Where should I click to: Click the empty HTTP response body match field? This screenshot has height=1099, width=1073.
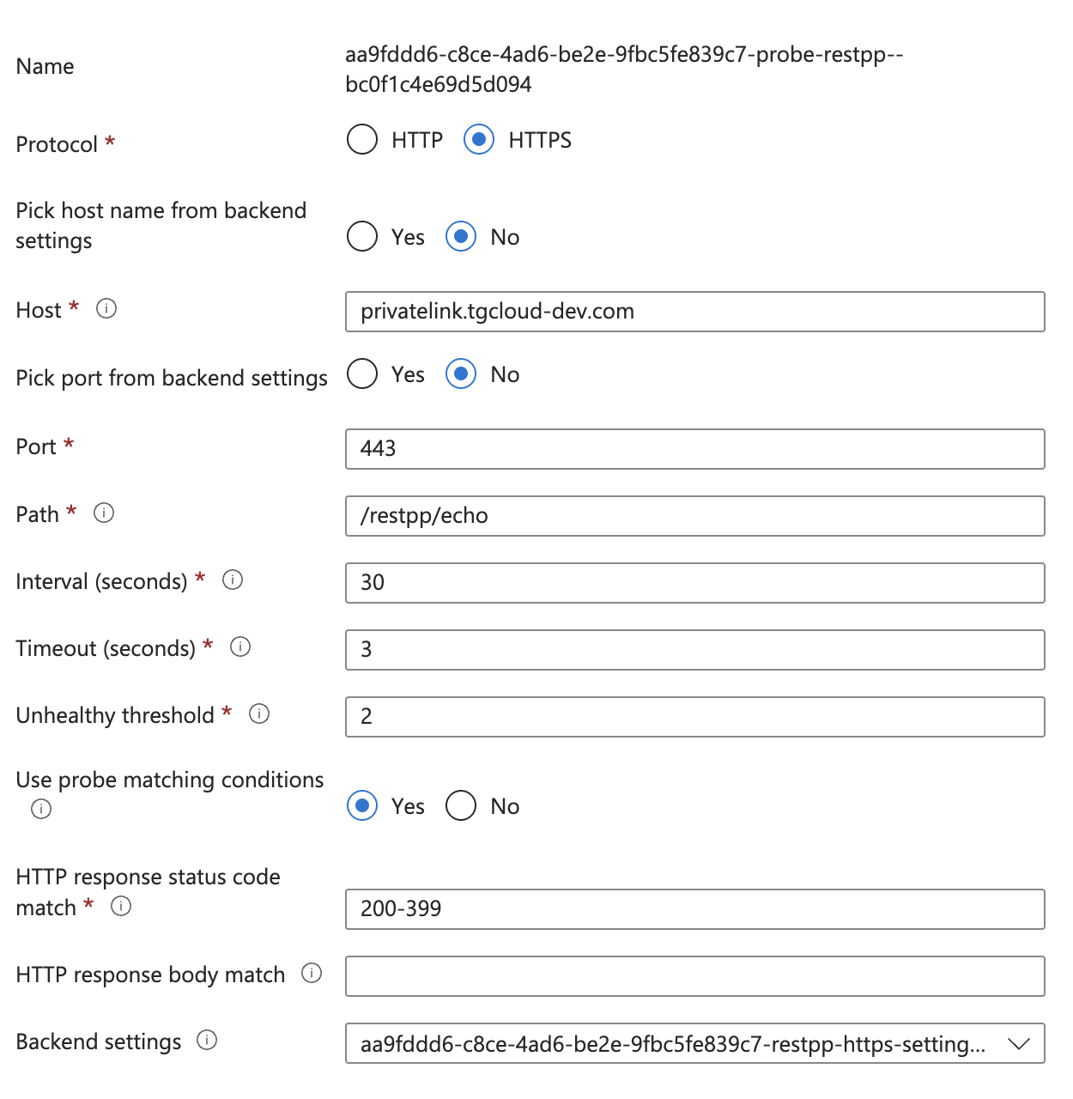pos(694,976)
